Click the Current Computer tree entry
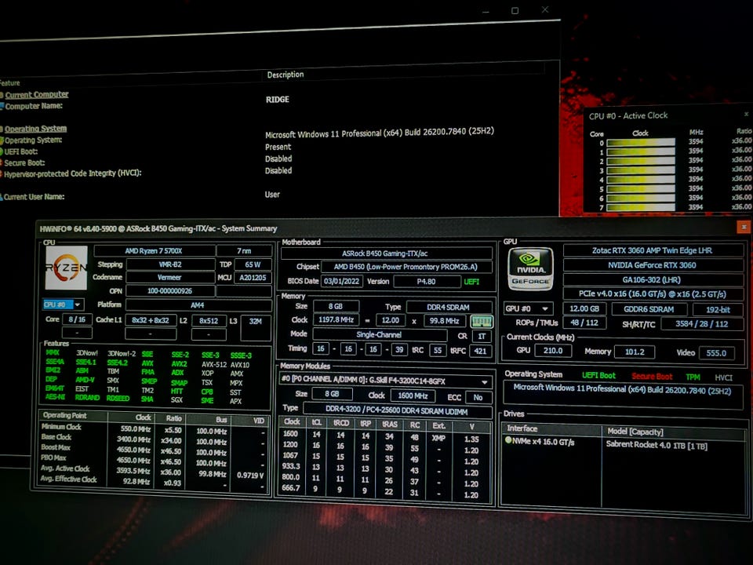Viewport: 753px width, 565px height. point(37,95)
